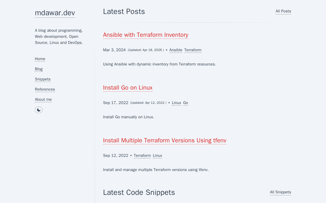326x203 pixels.
Task: Go to Home in the sidebar
Action: [x=40, y=59]
